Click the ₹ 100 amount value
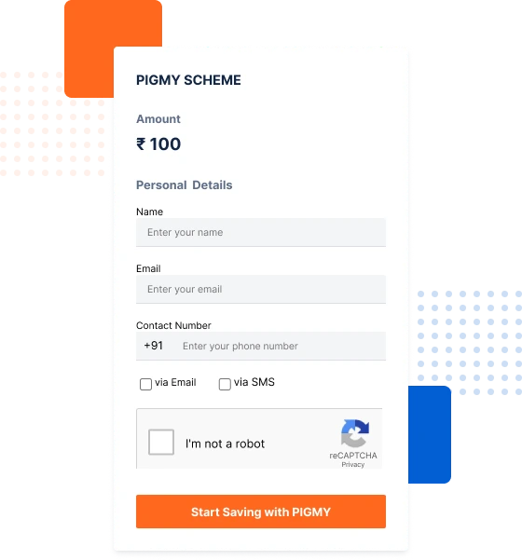Image resolution: width=522 pixels, height=560 pixels. (158, 144)
